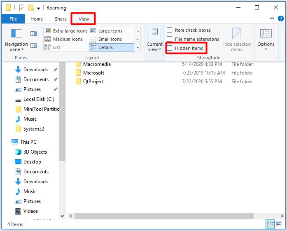The height and width of the screenshot is (231, 287).
Task: Open Music in Quick access list
Action: click(x=26, y=119)
